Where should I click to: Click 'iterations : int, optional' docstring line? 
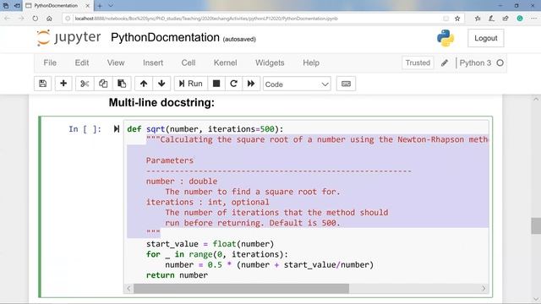coord(207,202)
